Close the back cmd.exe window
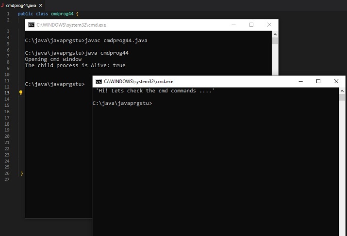This screenshot has height=236, width=347. pyautogui.click(x=269, y=25)
